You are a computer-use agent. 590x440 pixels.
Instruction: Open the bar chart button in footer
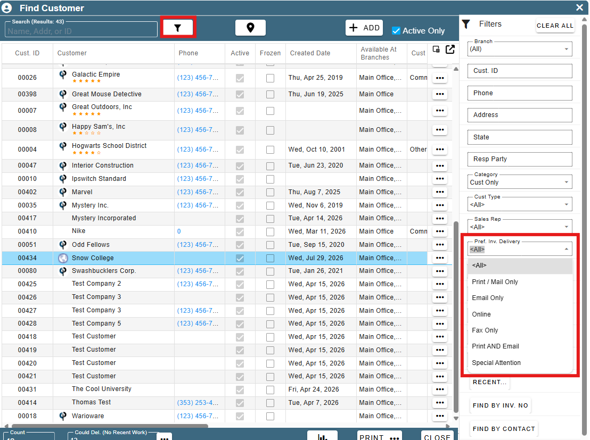322,436
